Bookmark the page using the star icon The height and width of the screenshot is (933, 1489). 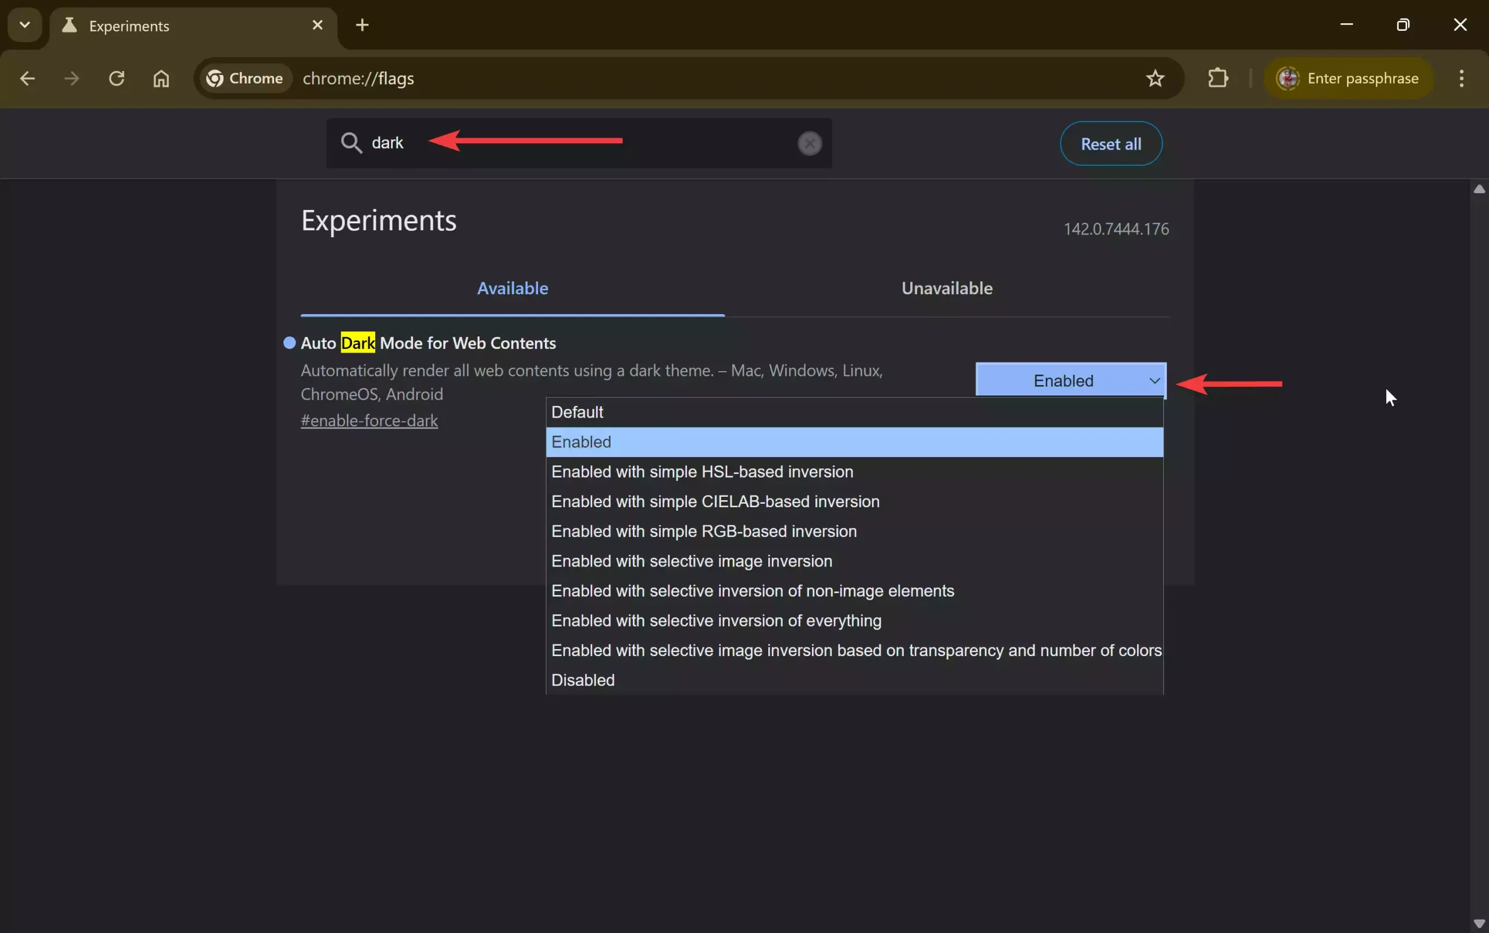pyautogui.click(x=1155, y=79)
